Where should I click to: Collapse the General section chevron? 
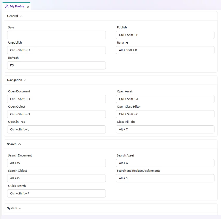(x=21, y=16)
